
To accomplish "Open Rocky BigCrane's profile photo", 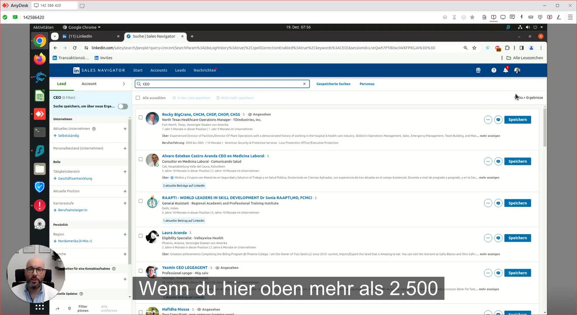I will click(x=152, y=119).
